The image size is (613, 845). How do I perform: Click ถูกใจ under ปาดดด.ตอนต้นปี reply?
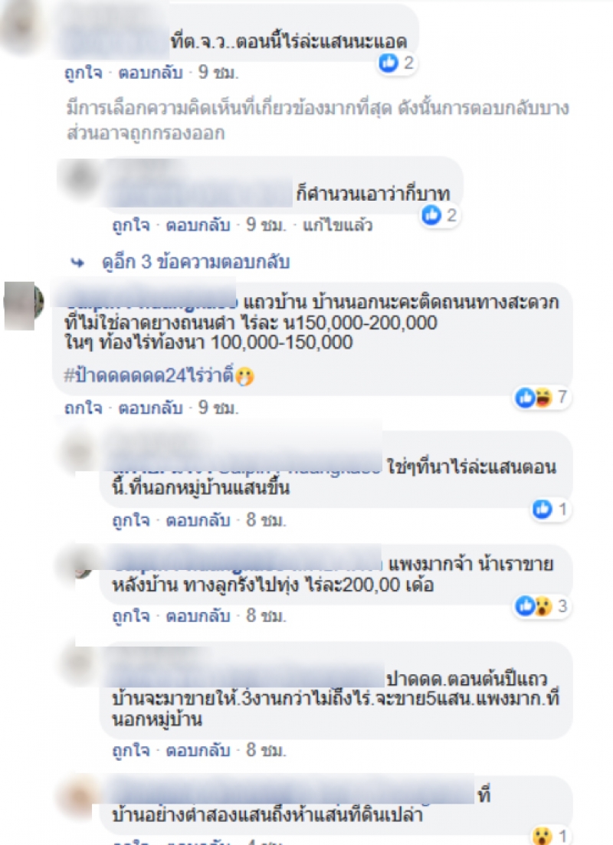(x=131, y=750)
